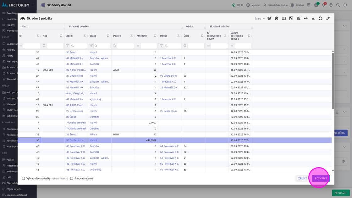352x198 pixels.
Task: Open the 'Žádný' preset dropdown
Action: click(260, 19)
